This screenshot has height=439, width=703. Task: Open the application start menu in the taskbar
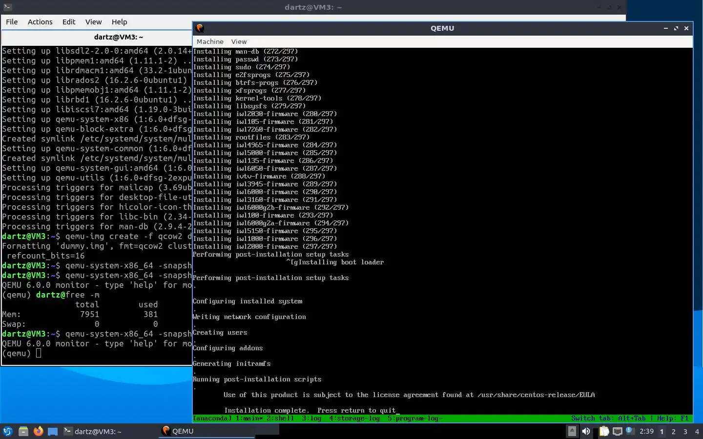(8, 431)
